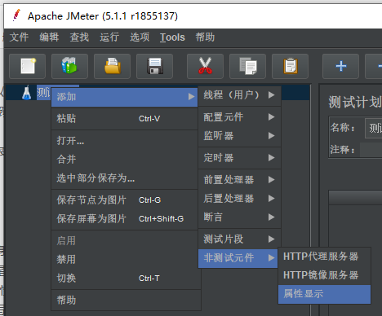This screenshot has width=382, height=316.
Task: Click the test plan flask icon in tree
Action: pos(27,93)
